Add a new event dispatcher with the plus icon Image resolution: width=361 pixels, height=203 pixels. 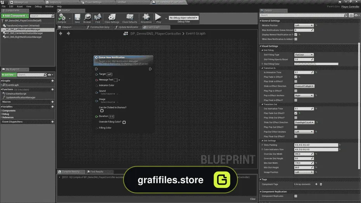pos(52,122)
